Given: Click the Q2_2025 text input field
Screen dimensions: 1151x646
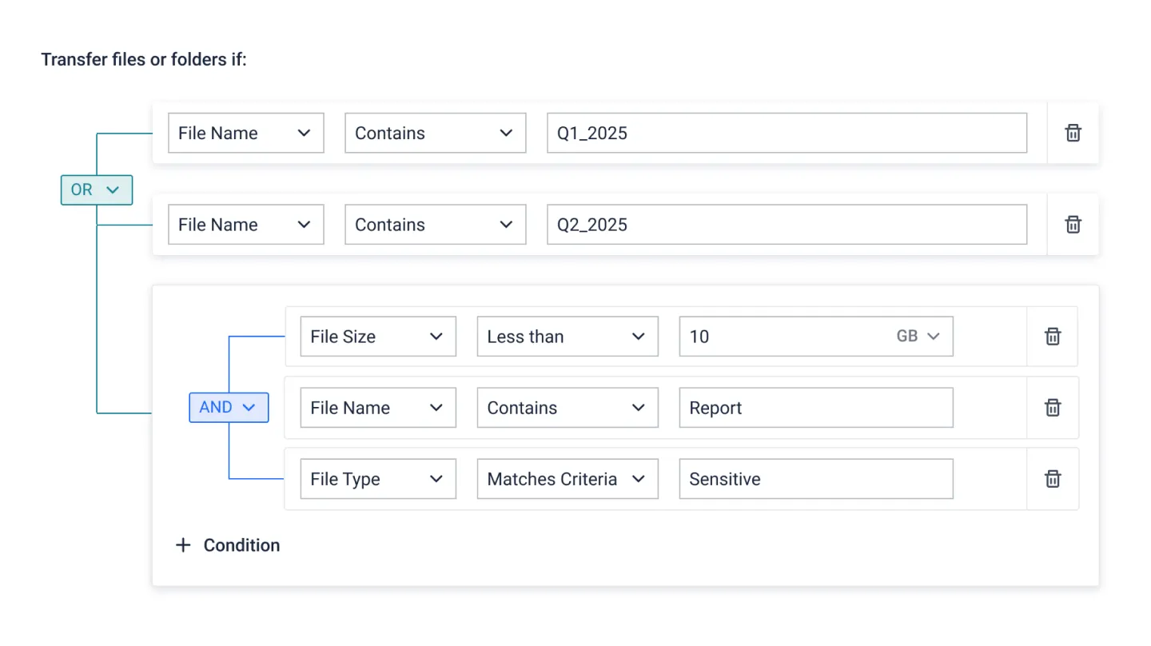Looking at the screenshot, I should pos(787,225).
